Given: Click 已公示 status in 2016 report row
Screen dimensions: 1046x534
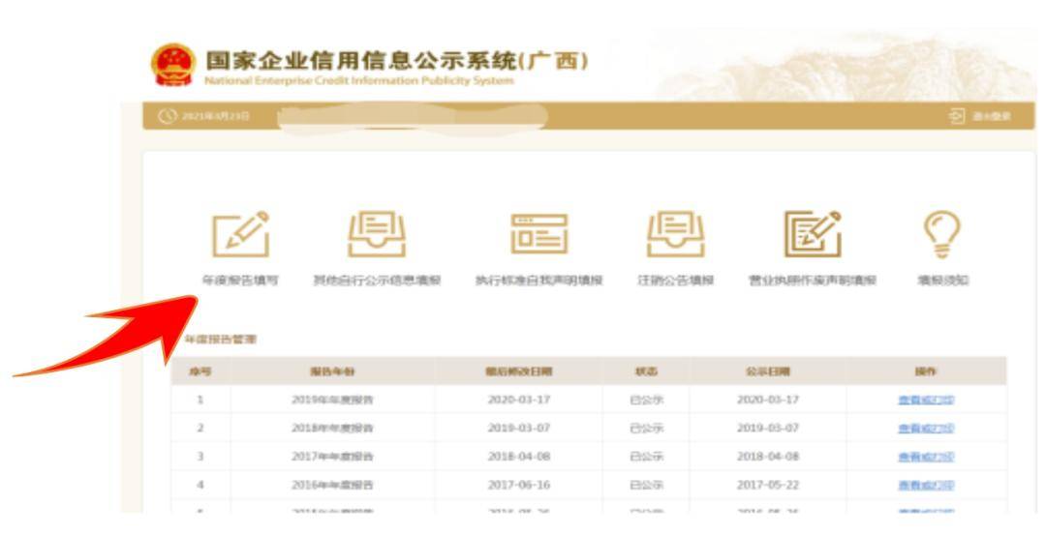Looking at the screenshot, I should point(646,485).
